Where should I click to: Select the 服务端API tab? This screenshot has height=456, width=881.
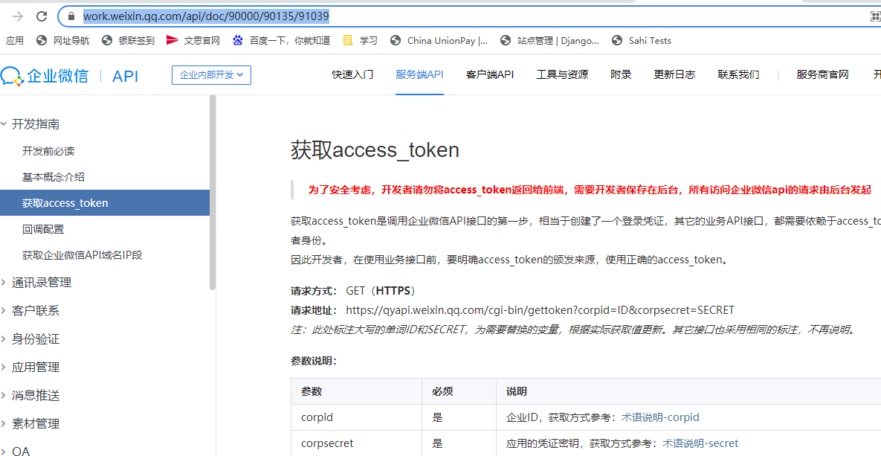(420, 74)
